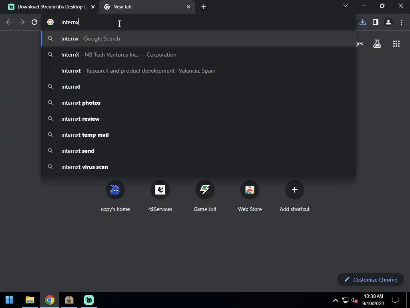
Task: Select the 'internx - Google Search' suggestion
Action: [x=199, y=38]
